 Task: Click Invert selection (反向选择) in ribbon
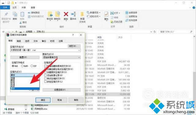point(131,20)
